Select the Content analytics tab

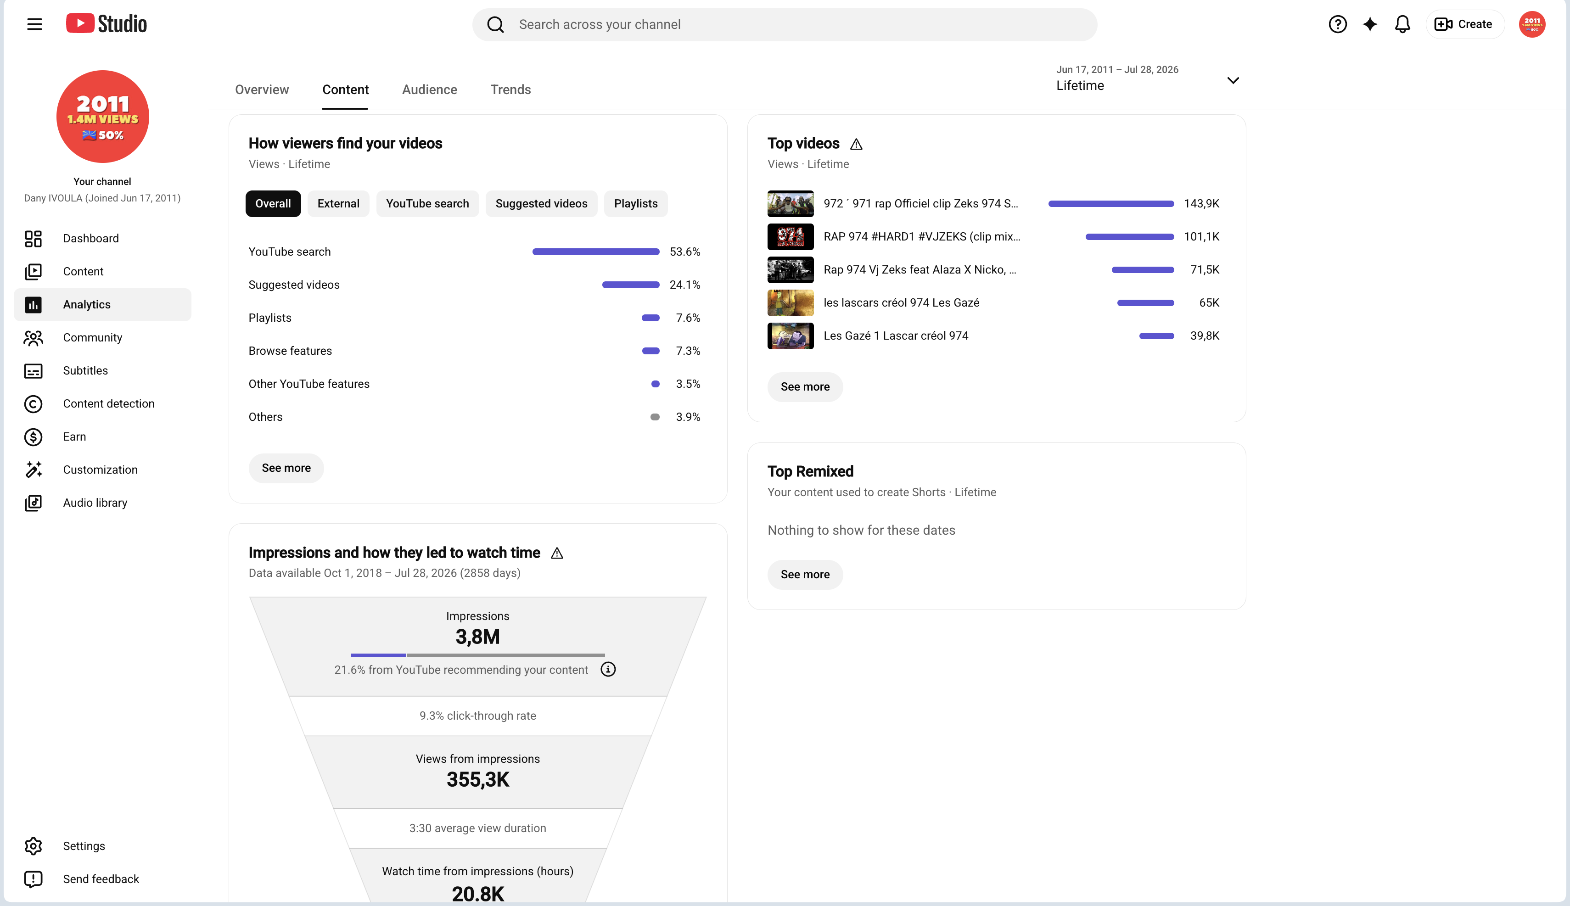click(x=345, y=89)
